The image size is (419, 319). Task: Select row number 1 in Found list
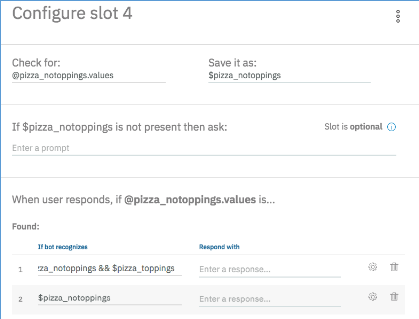(x=21, y=269)
